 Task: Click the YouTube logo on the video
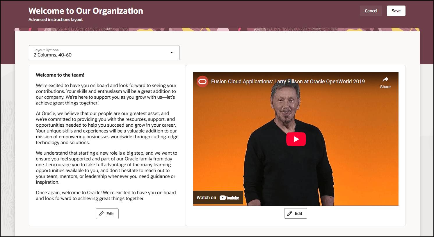pyautogui.click(x=229, y=198)
